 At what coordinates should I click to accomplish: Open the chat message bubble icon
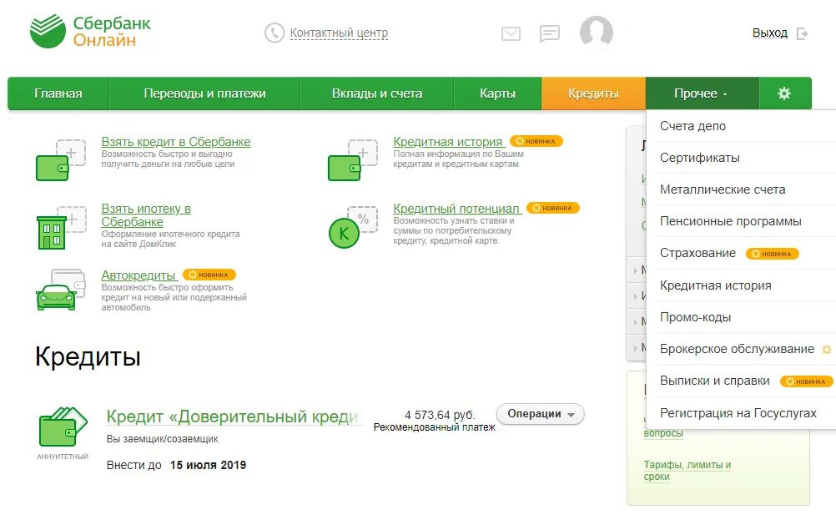tap(549, 33)
